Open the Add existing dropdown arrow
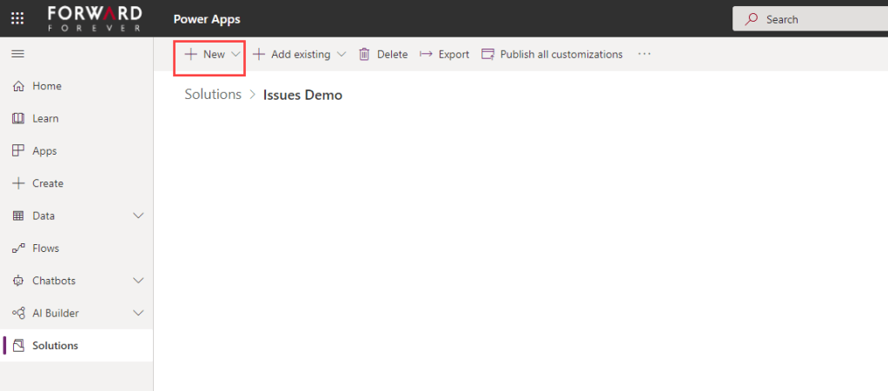 click(341, 54)
